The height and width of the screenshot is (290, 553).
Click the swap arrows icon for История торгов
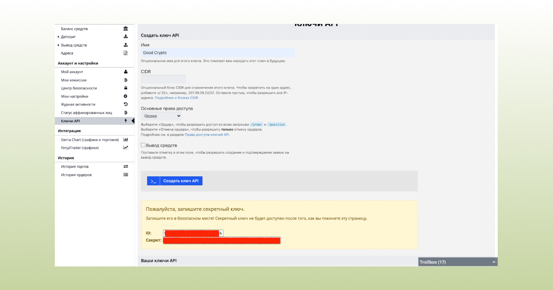(125, 167)
